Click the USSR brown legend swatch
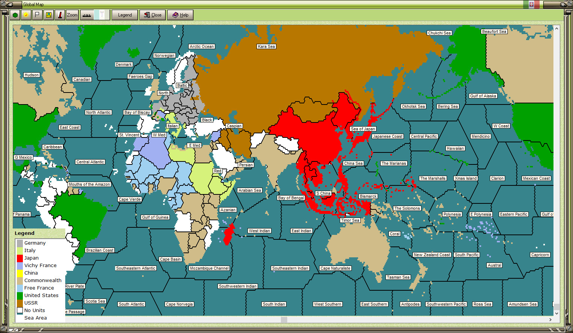The height and width of the screenshot is (333, 573). [20, 303]
